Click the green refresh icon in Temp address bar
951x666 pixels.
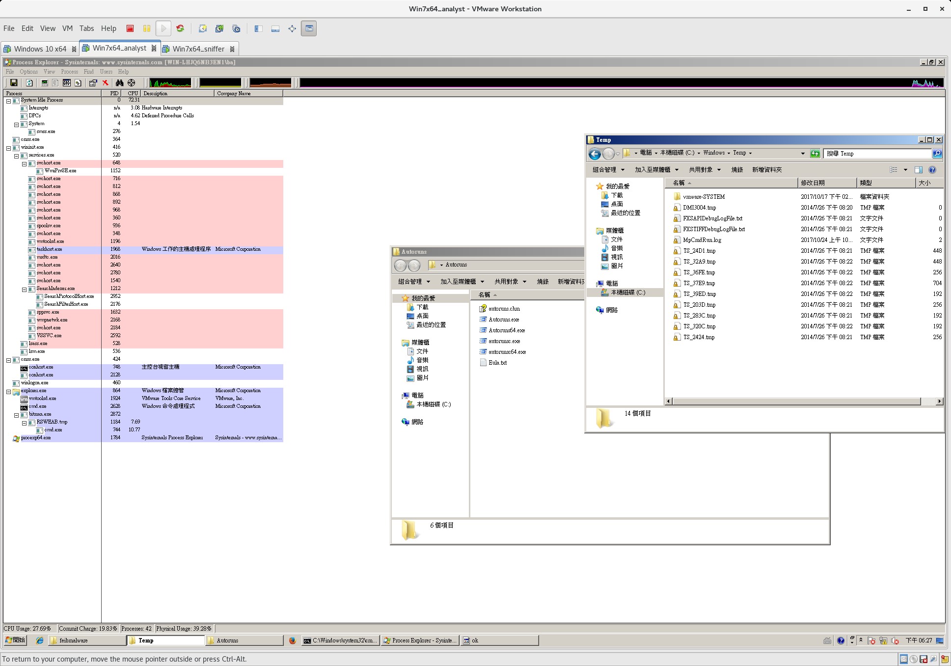(815, 154)
